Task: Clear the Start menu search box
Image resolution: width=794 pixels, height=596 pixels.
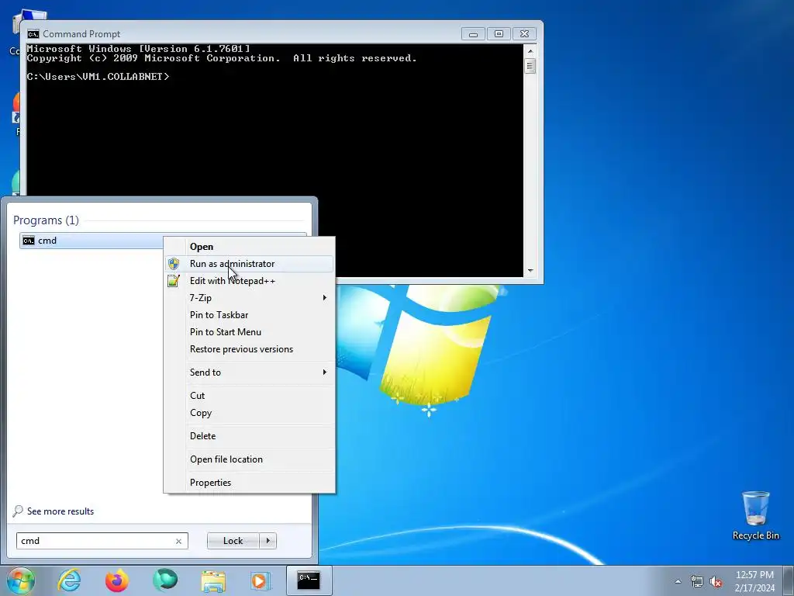Action: [x=179, y=541]
